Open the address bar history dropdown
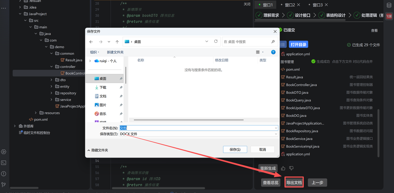The image size is (394, 193). coord(207,41)
